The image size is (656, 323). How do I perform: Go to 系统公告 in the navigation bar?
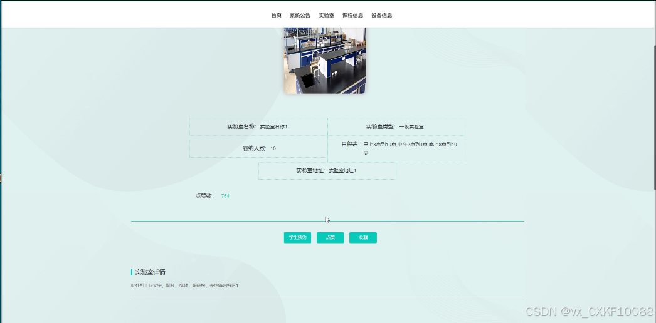click(x=300, y=16)
